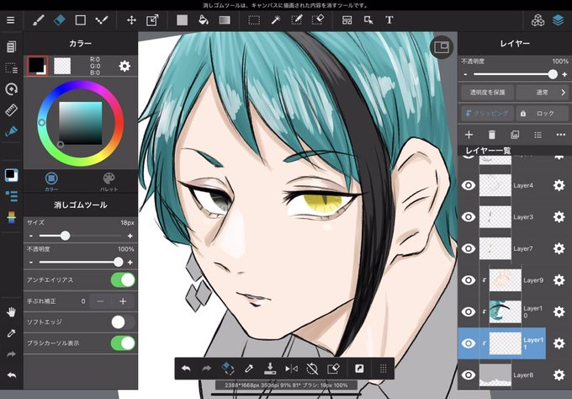Open Layer8 settings gear
Viewport: 572px width, 399px height.
pos(559,375)
